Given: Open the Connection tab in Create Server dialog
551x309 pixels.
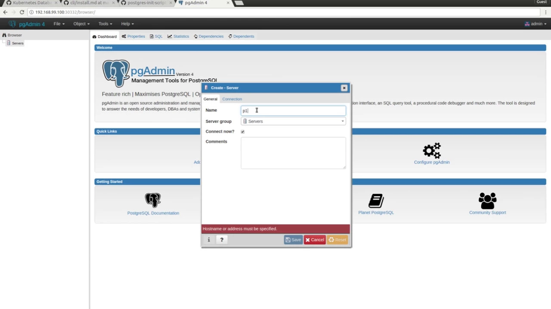Looking at the screenshot, I should click(232, 99).
